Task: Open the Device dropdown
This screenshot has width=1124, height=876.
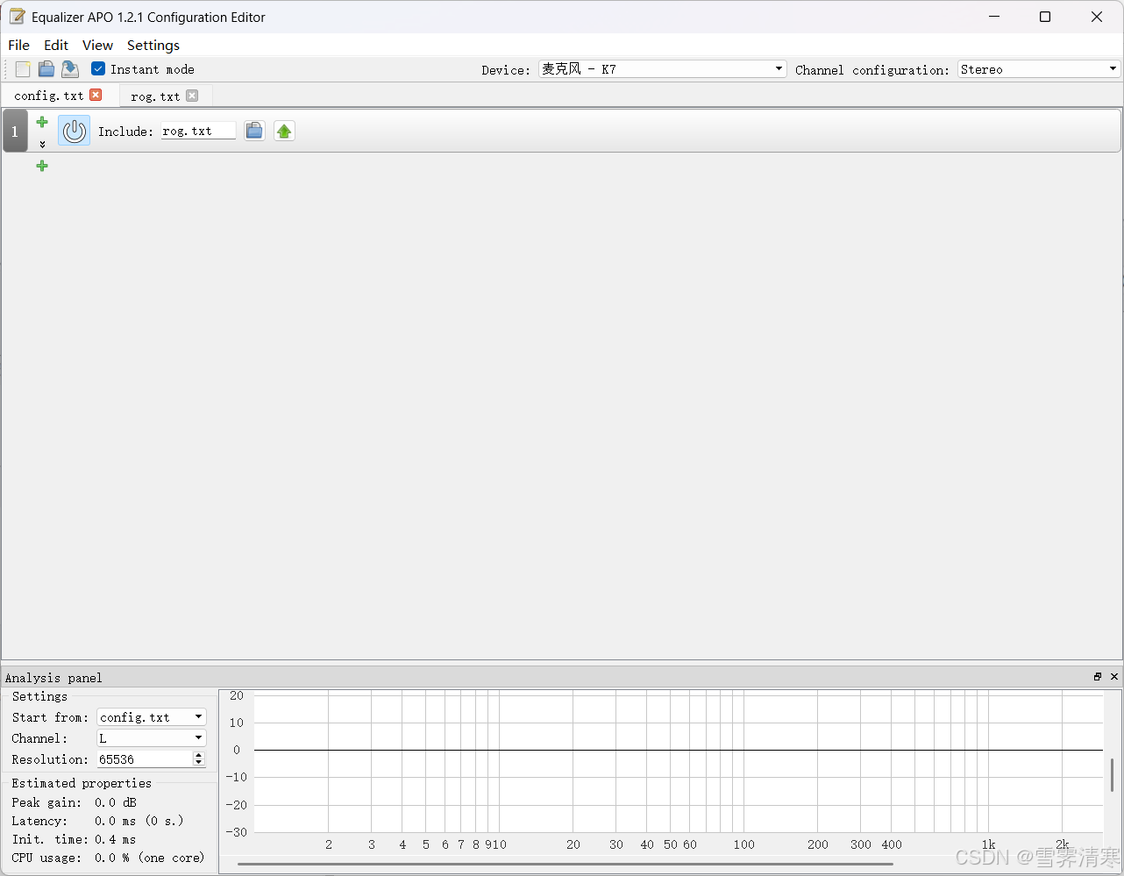Action: tap(778, 68)
